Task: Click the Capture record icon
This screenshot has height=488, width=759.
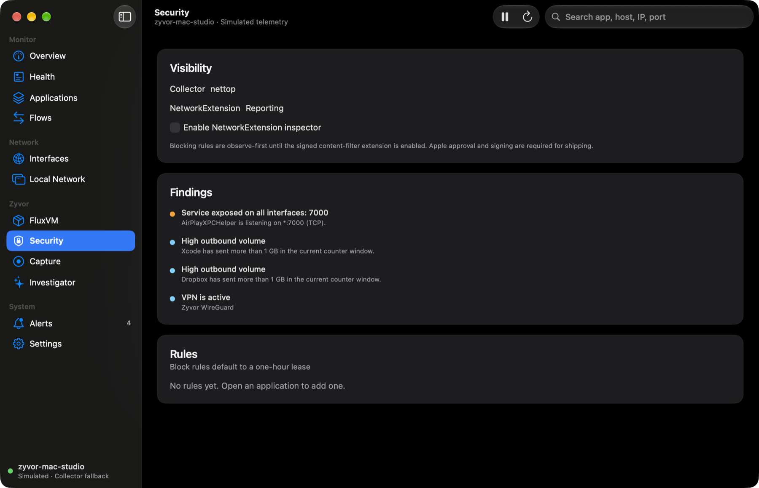Action: [19, 261]
